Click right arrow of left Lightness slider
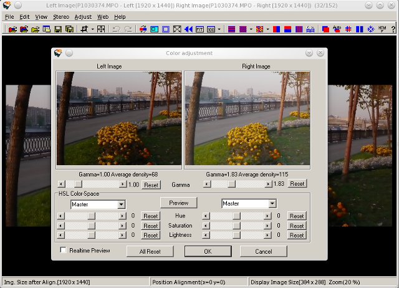399x288 pixels. point(122,235)
